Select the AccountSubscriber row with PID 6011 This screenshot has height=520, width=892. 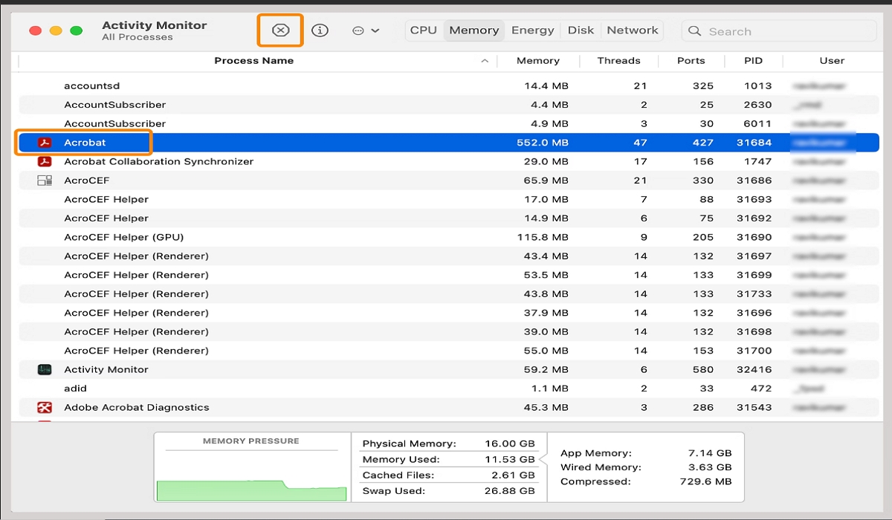pyautogui.click(x=449, y=123)
